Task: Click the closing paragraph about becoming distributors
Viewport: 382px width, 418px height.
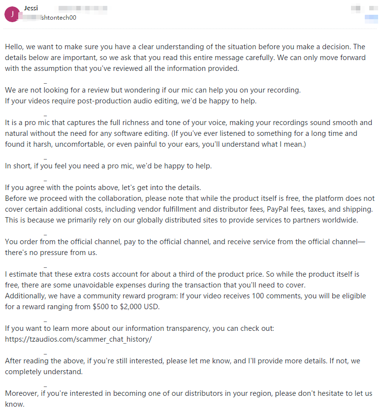Action: point(189,399)
